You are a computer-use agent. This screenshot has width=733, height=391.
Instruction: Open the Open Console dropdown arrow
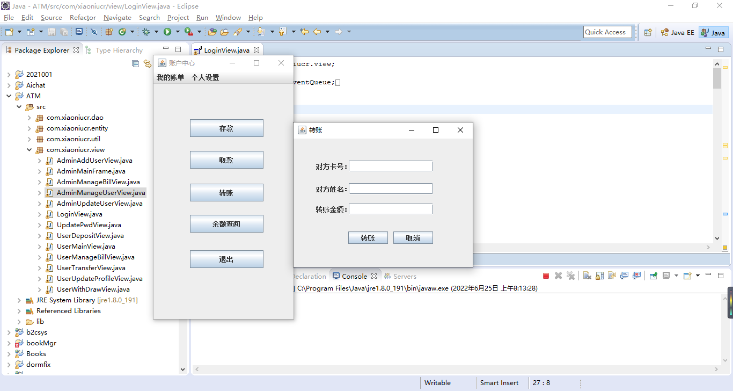click(x=698, y=276)
